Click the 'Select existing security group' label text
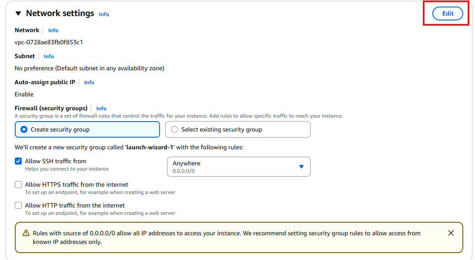Screen dimensions: 475x260 [222, 129]
